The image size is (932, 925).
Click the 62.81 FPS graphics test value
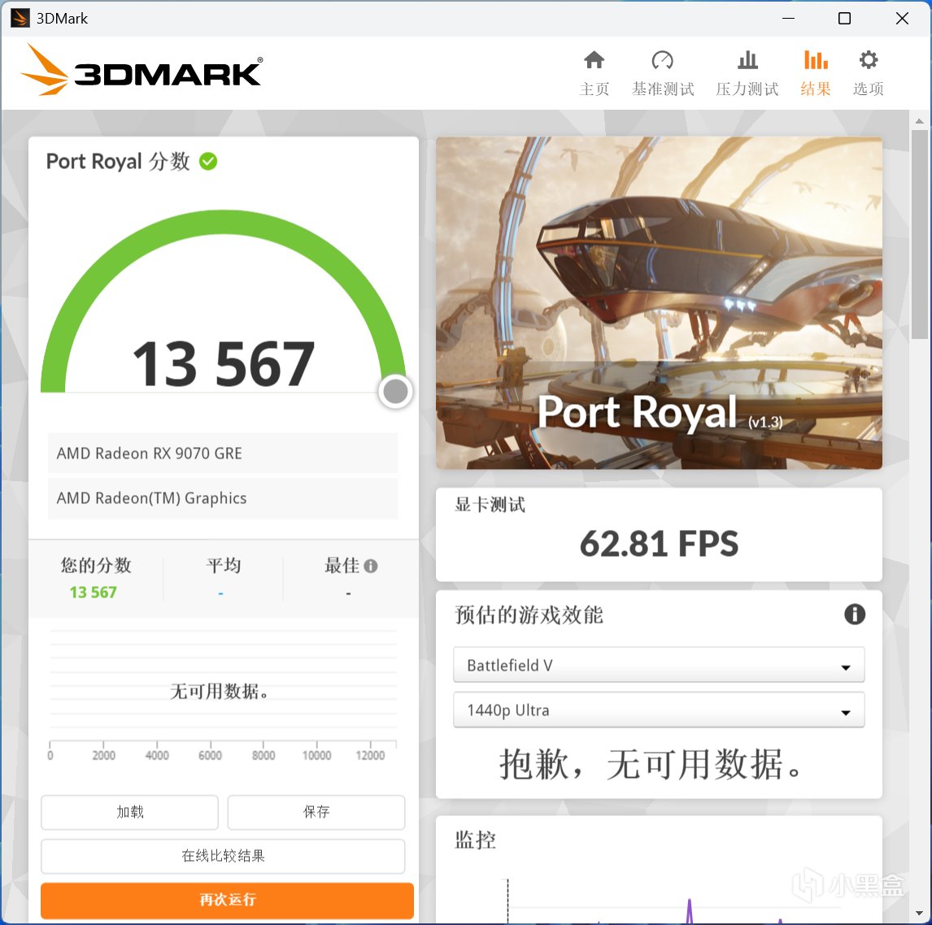coord(659,544)
